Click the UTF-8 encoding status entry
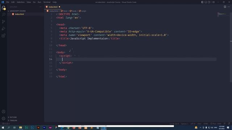 coord(192,123)
